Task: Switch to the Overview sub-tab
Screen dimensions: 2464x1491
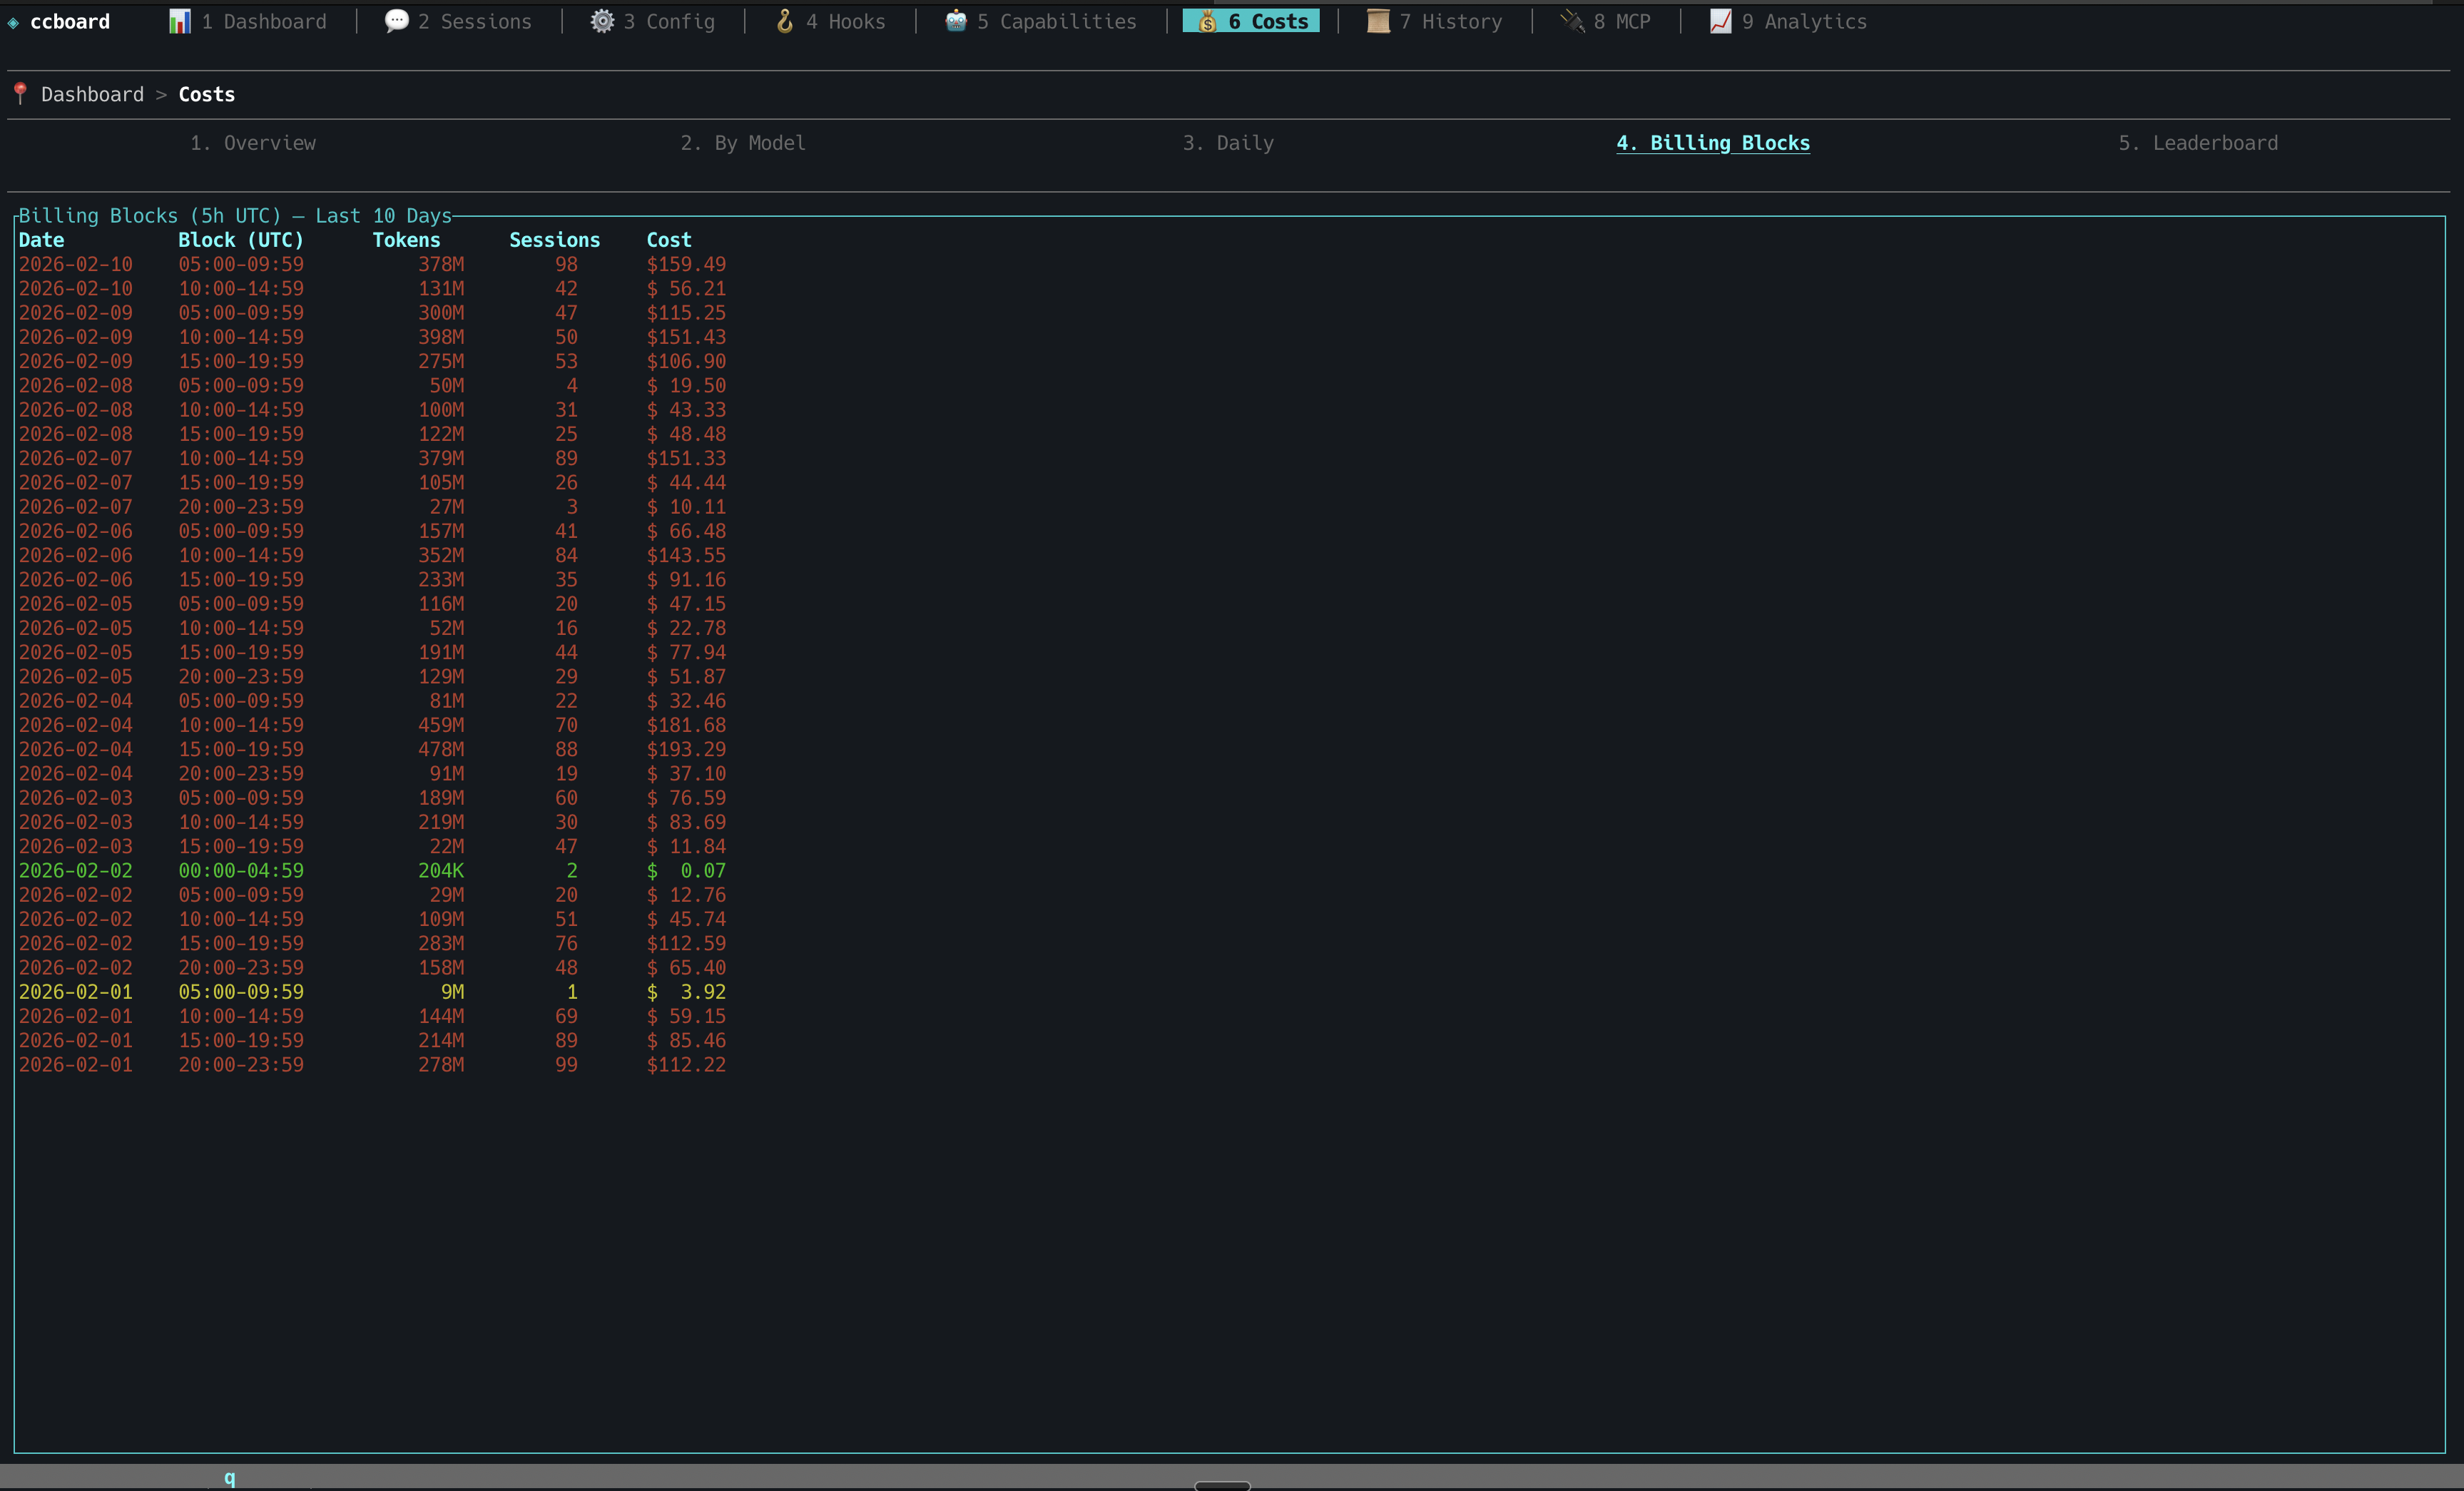Action: 253,143
